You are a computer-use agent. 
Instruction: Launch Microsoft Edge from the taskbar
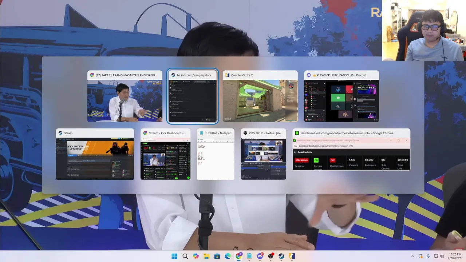coord(228,256)
